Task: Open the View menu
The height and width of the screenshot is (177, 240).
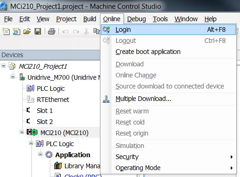Action: 43,19
